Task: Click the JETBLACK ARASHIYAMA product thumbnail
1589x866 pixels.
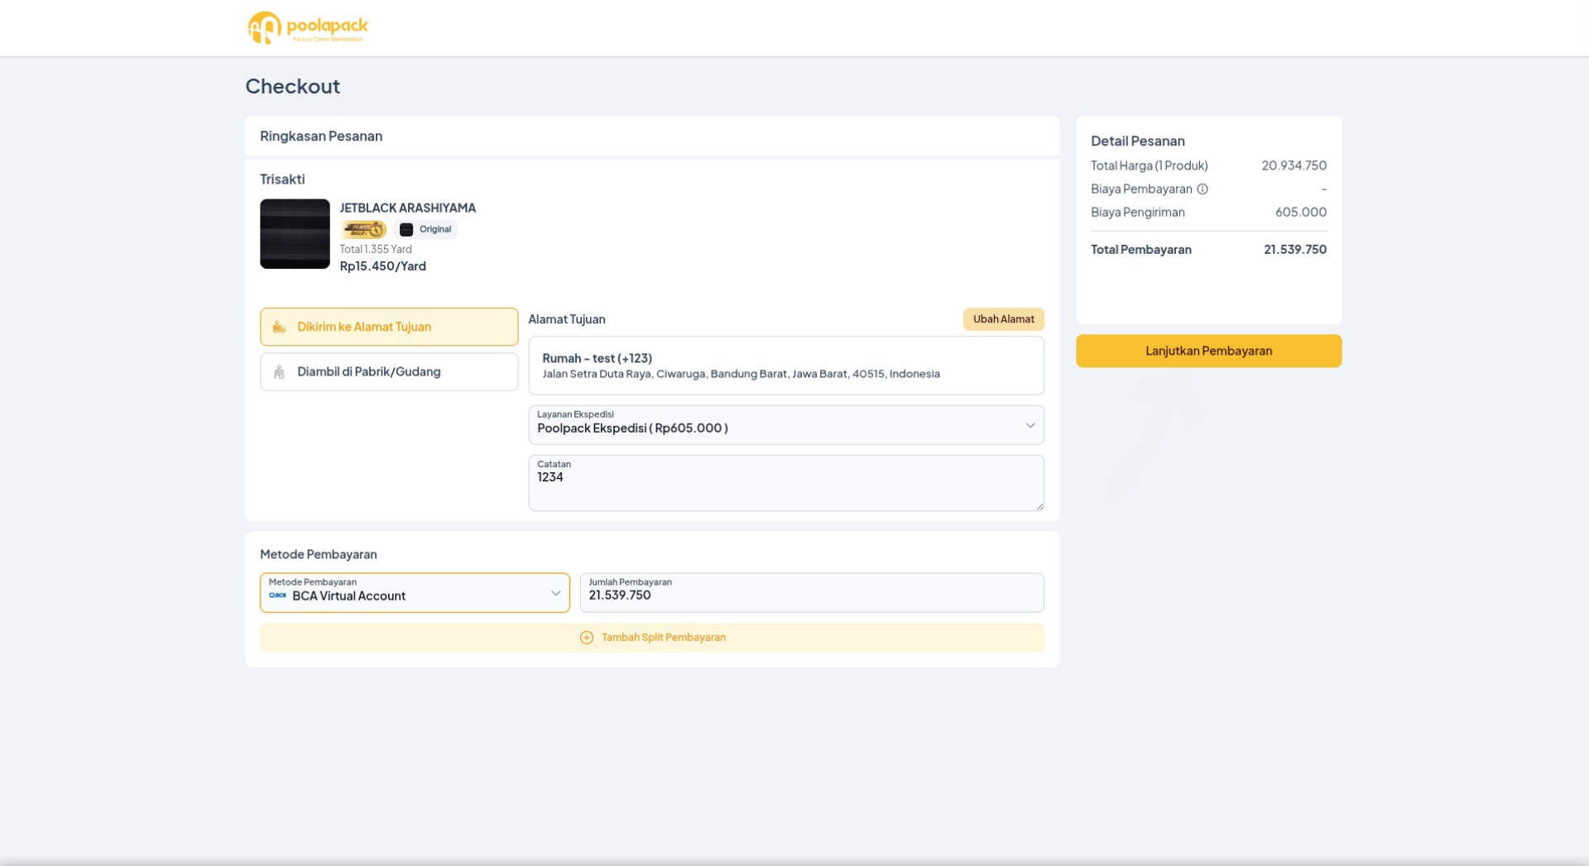Action: click(295, 234)
